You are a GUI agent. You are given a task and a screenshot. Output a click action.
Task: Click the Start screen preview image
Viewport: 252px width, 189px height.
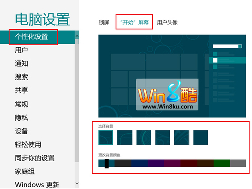pyautogui.click(x=172, y=76)
